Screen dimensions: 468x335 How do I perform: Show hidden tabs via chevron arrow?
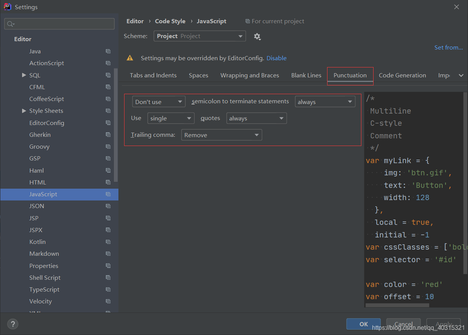pos(461,75)
